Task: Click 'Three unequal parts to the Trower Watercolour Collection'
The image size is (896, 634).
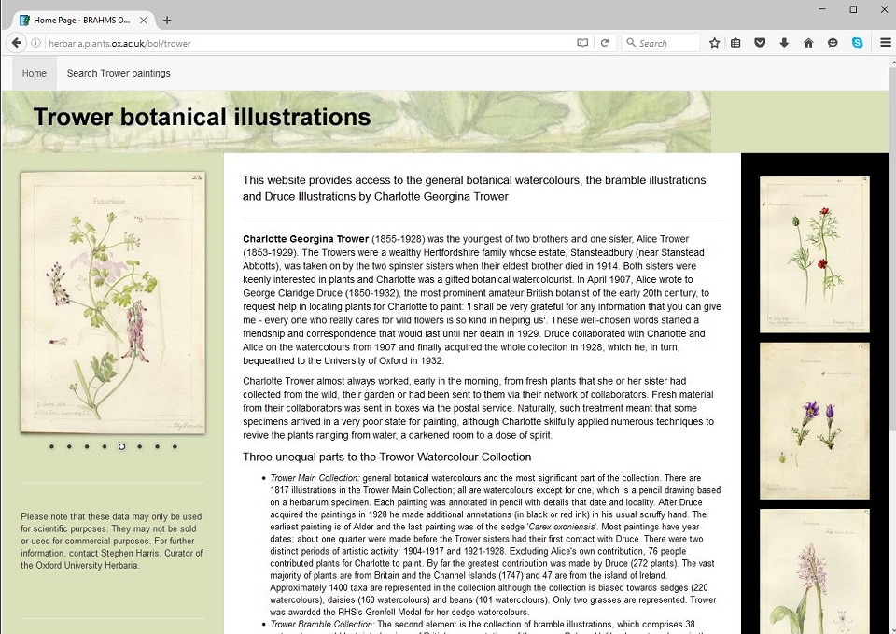Action: (386, 457)
